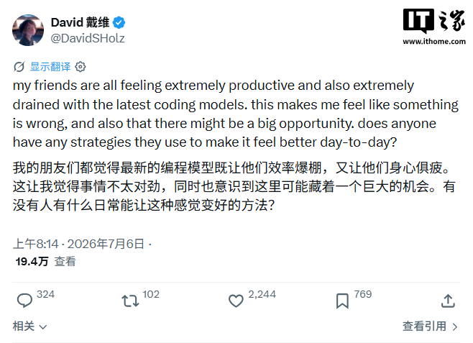Click David 戴维 display name
The image size is (473, 343).
(80, 22)
